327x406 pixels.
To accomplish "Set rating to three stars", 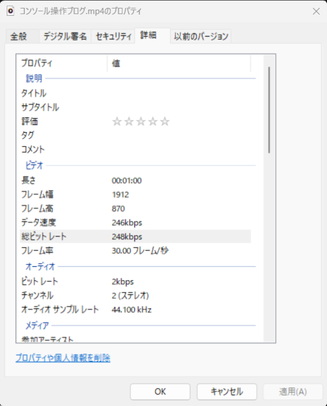I will coord(141,121).
